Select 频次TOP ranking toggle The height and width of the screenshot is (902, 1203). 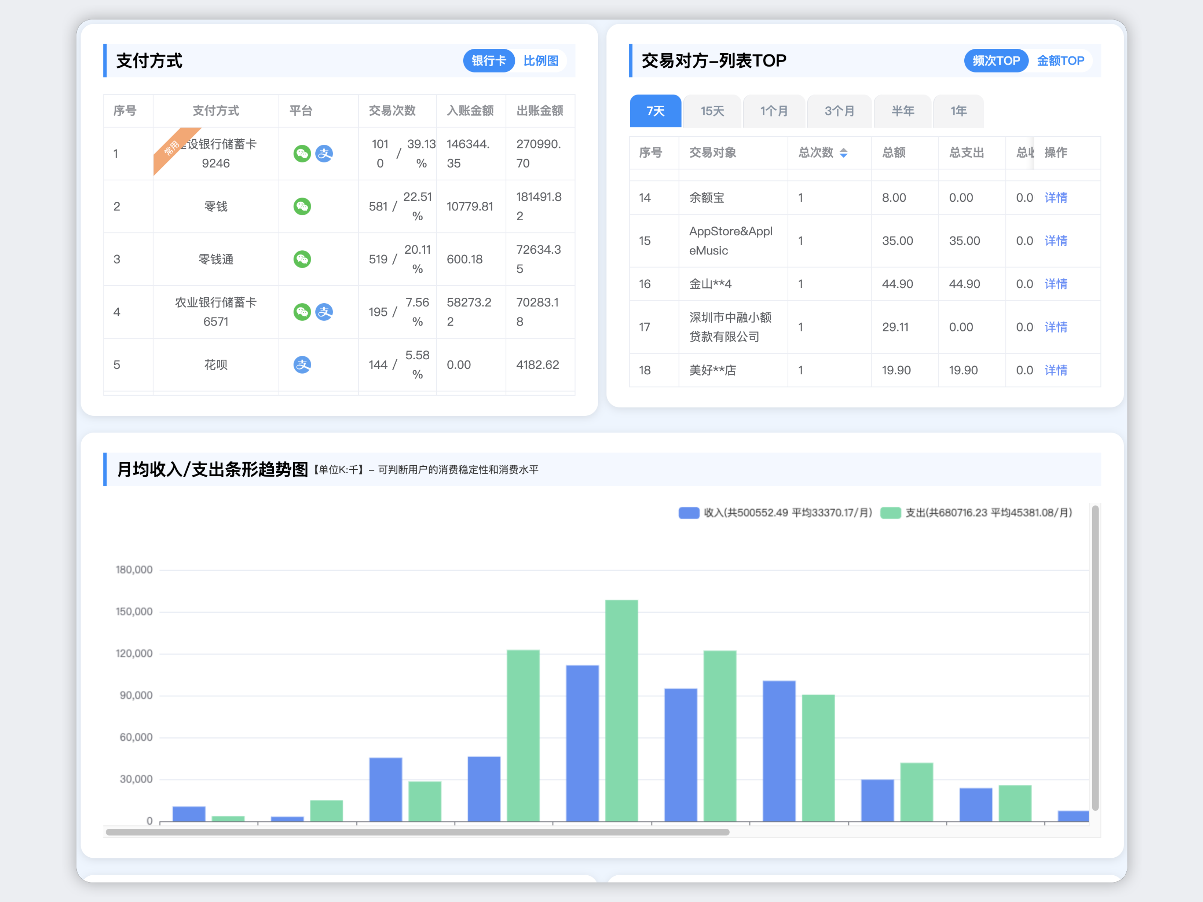[996, 61]
